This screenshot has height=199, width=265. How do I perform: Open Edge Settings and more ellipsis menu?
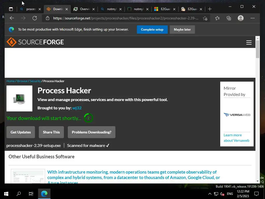tap(253, 18)
